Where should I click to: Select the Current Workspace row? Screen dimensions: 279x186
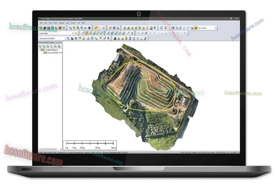click(x=49, y=50)
